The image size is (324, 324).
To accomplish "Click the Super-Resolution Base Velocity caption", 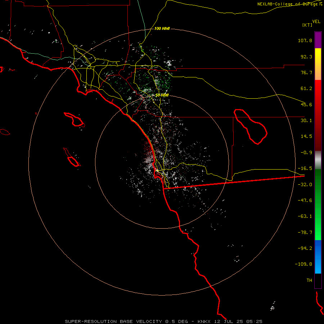I will click(164, 321).
